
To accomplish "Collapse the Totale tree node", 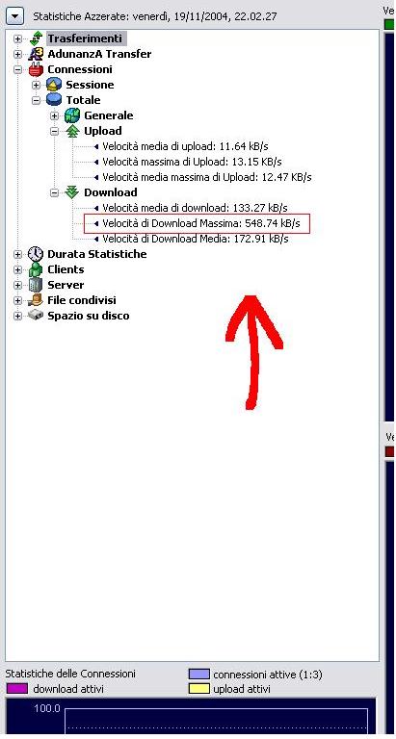I will pyautogui.click(x=36, y=100).
